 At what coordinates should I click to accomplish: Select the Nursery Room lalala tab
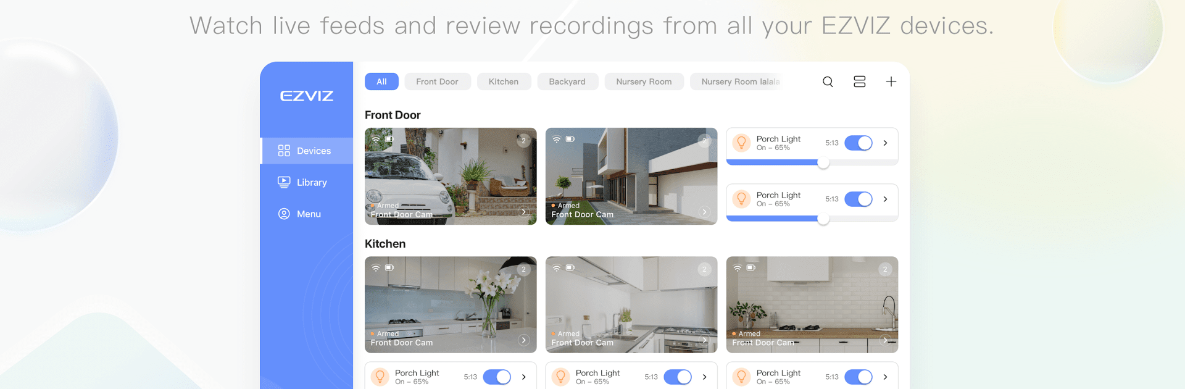click(736, 82)
